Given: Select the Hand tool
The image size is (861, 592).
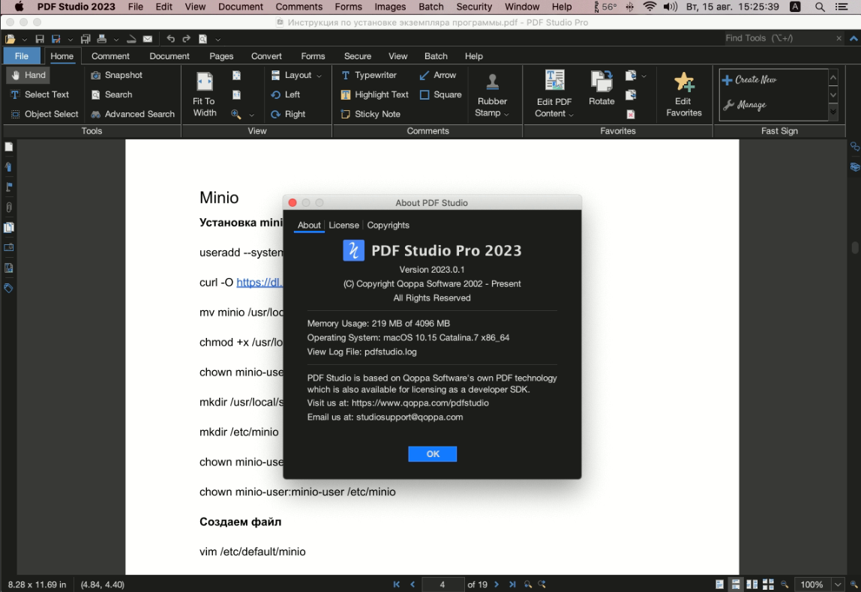Looking at the screenshot, I should click(28, 75).
